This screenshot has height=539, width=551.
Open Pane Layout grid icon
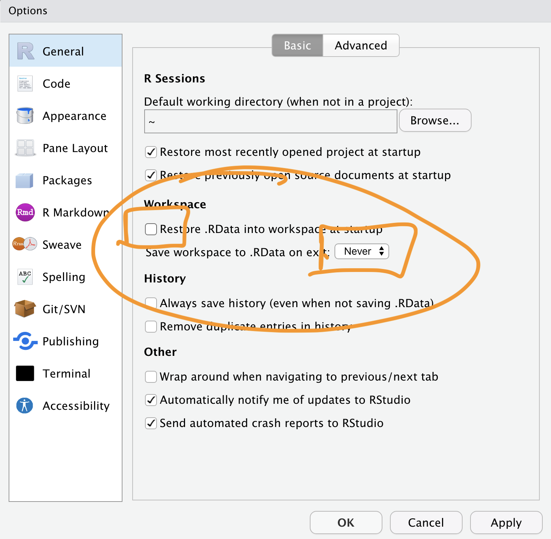[25, 148]
